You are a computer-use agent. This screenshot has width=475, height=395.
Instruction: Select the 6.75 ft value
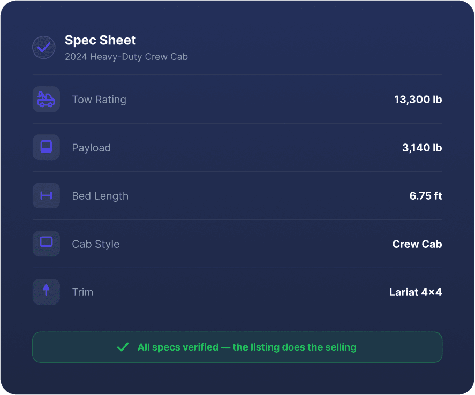pyautogui.click(x=426, y=196)
